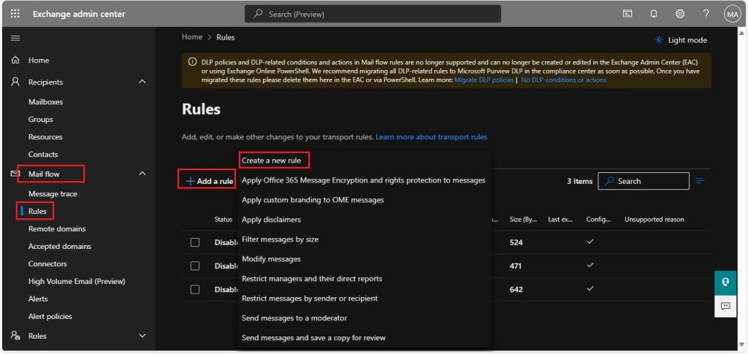Go to Home breadcrumb
Screen dimensions: 748x354
[x=192, y=36]
